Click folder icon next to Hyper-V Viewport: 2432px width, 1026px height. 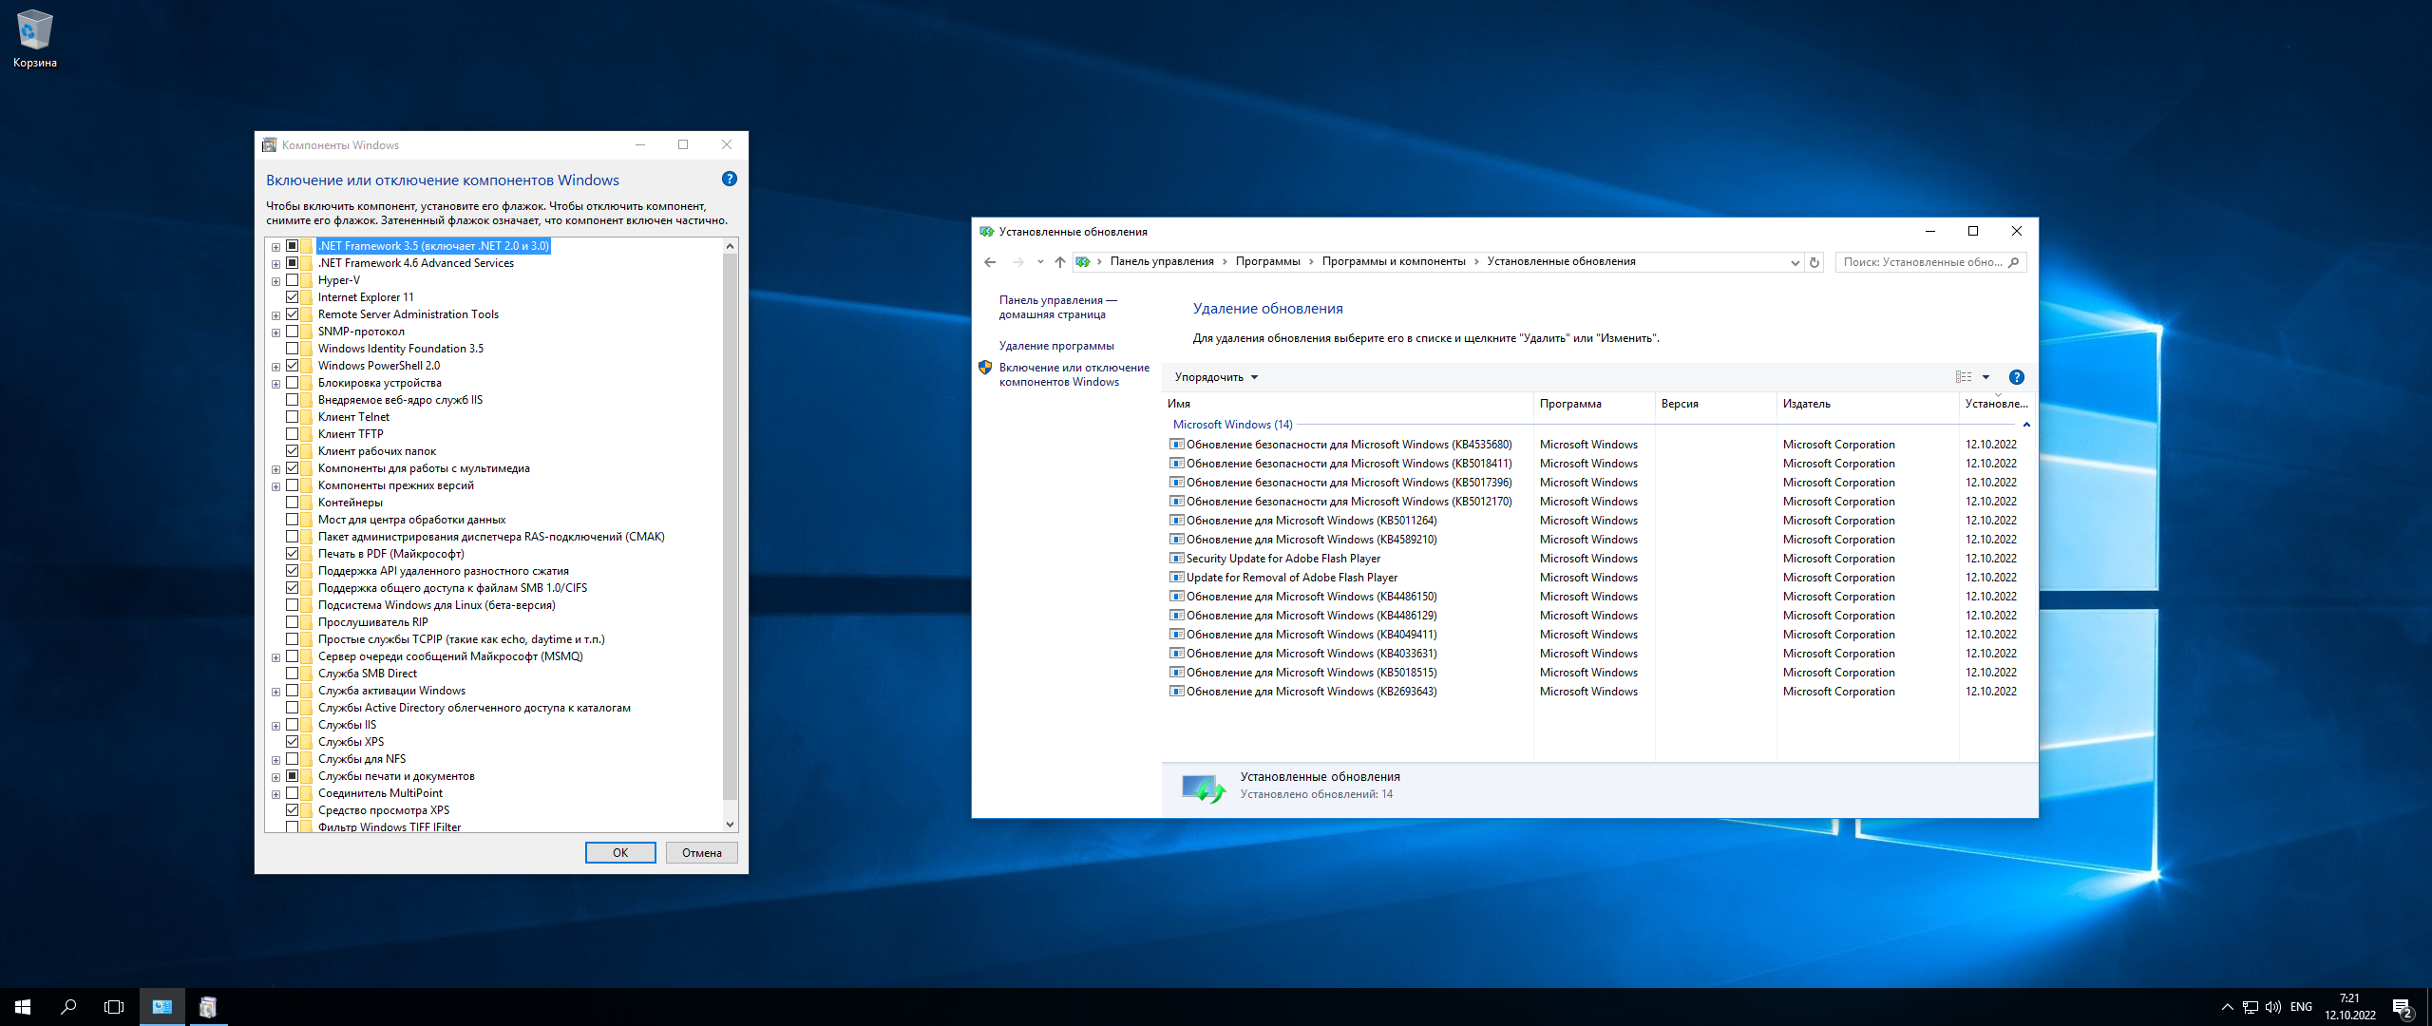[307, 280]
